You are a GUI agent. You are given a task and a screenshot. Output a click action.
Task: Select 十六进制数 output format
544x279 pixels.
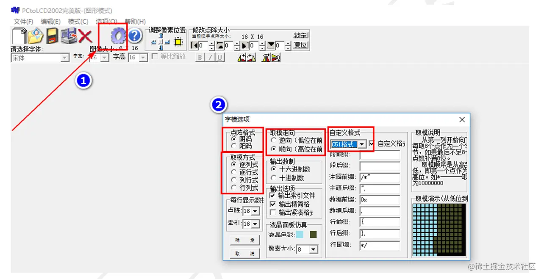coord(274,169)
